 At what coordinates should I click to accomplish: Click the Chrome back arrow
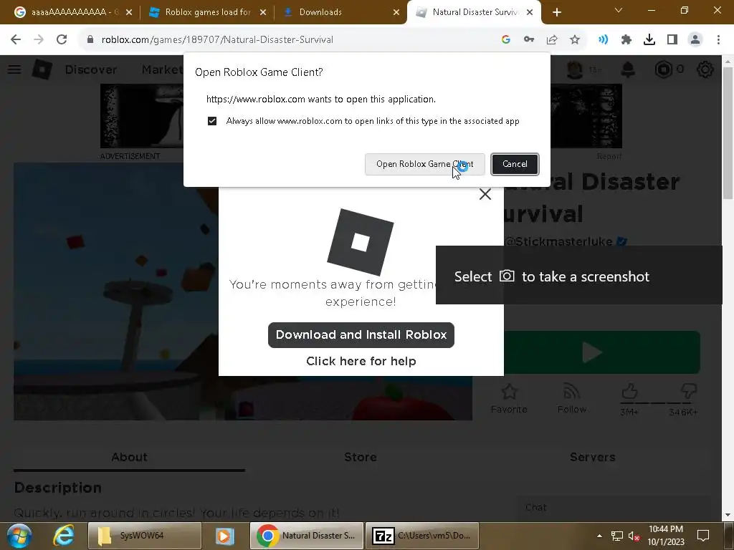(16, 40)
